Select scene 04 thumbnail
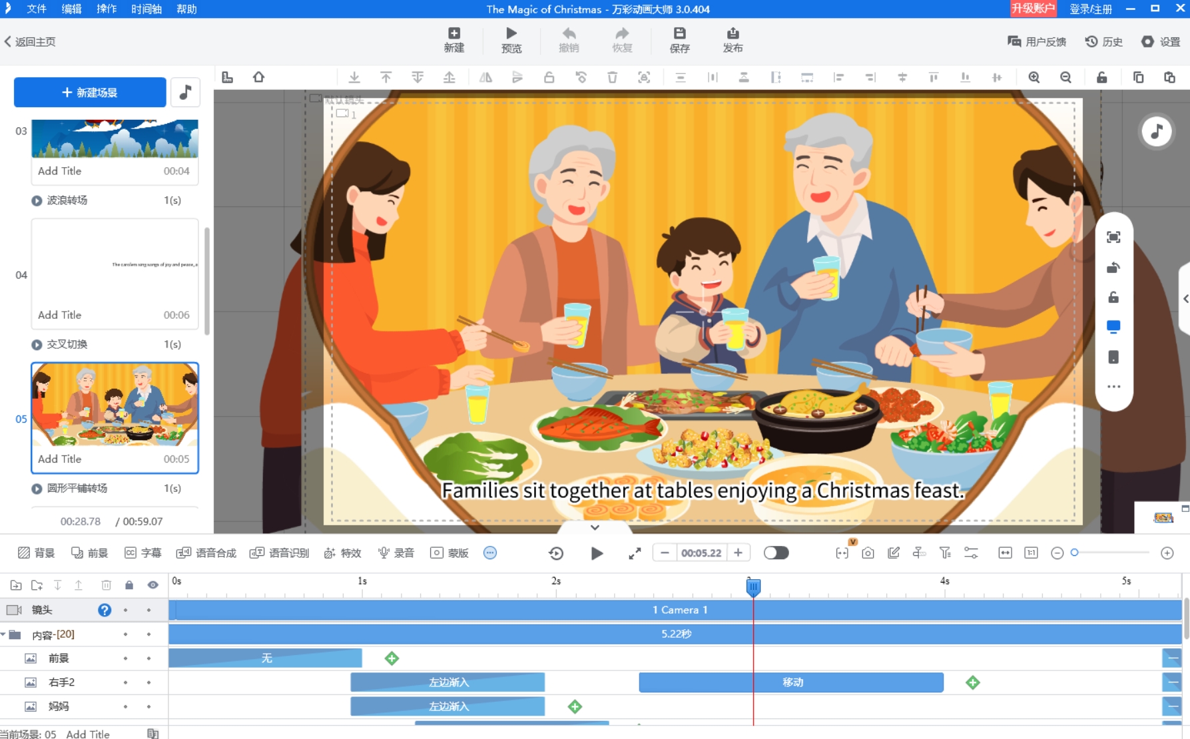1190x739 pixels. click(115, 264)
